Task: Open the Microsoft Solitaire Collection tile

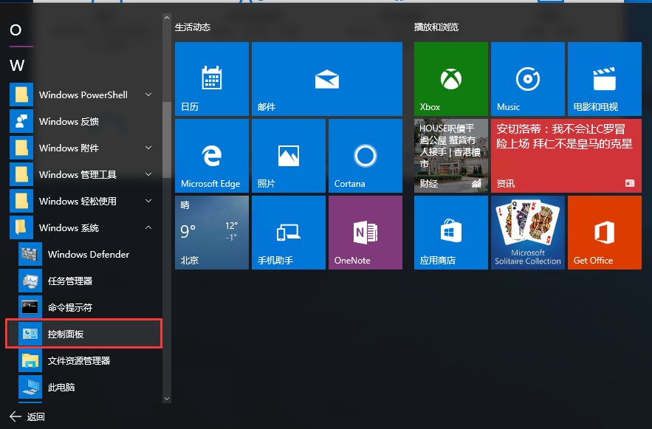Action: tap(528, 233)
